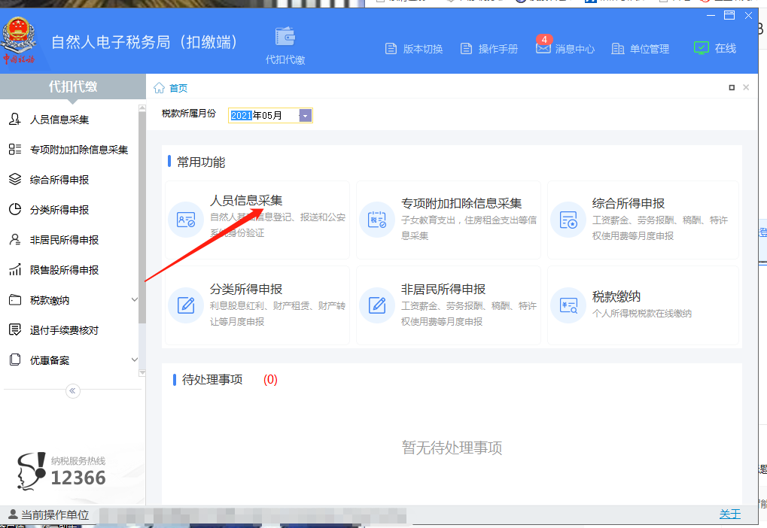
Task: Open the 税款缴纳 card title
Action: click(616, 296)
